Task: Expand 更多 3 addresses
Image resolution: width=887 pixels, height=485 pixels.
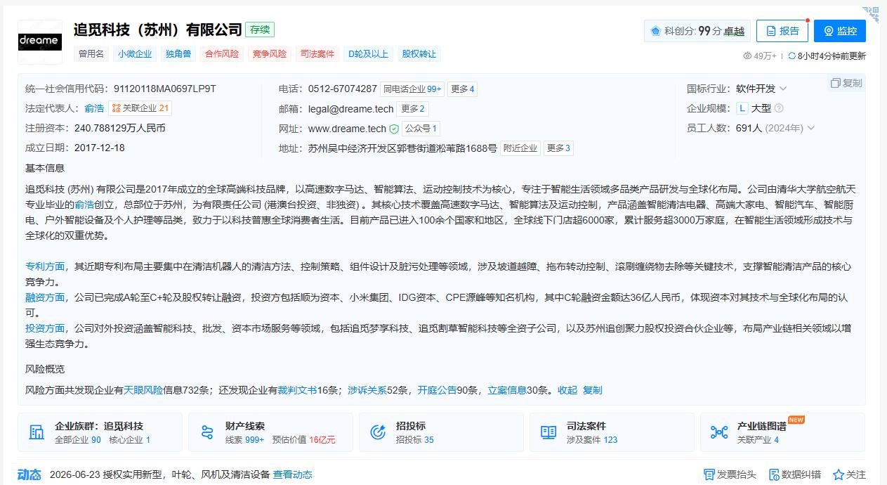Action: 558,148
